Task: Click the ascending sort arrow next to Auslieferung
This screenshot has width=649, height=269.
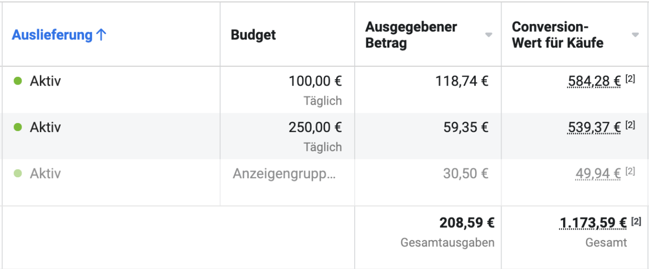Action: coord(101,35)
